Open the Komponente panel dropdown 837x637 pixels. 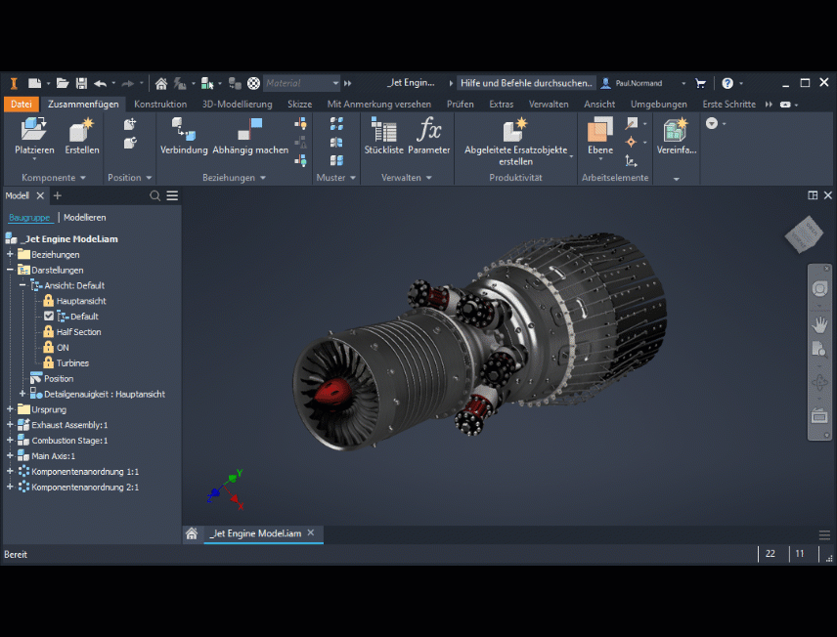[83, 178]
